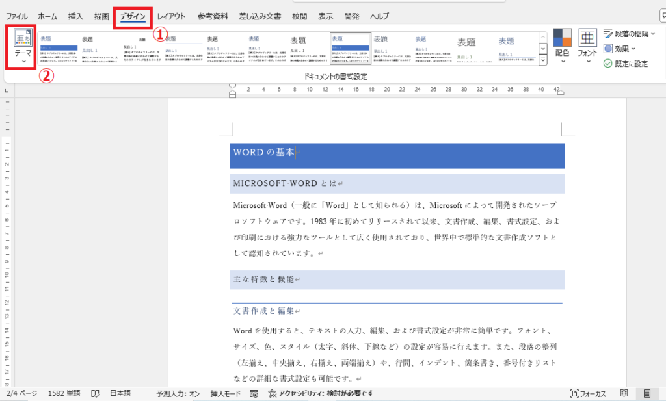Choose style set with green 見出し 1
Viewport: 666px width, 401px height.
pos(475,49)
